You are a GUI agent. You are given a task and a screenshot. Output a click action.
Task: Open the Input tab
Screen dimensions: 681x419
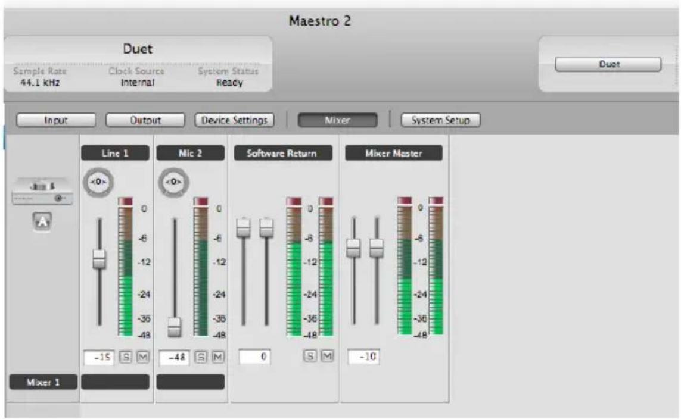[x=56, y=120]
